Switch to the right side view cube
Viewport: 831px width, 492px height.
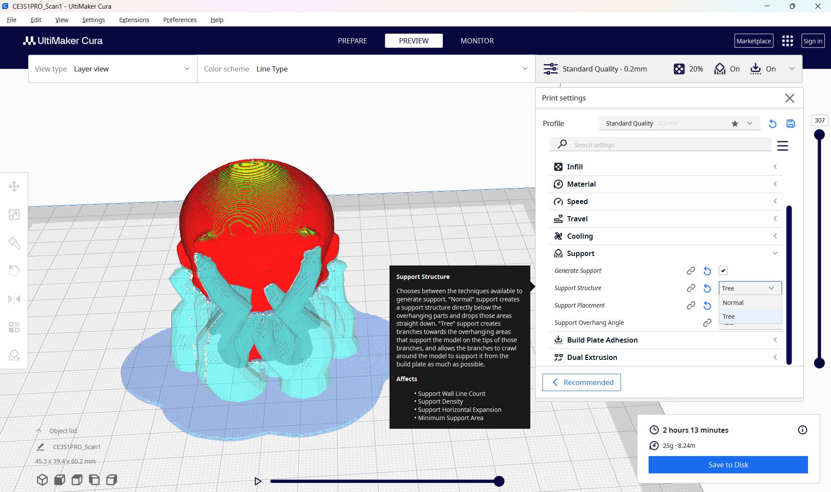tap(111, 480)
